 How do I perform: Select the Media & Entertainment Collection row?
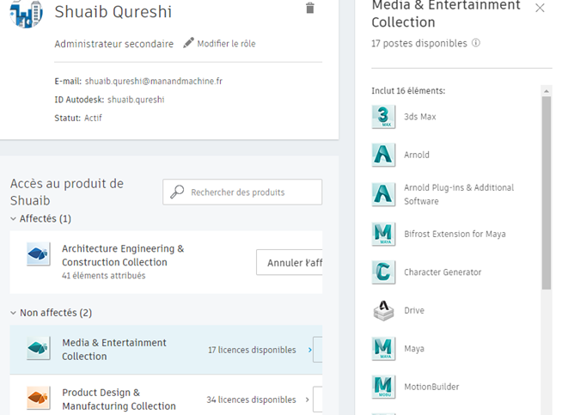pyautogui.click(x=166, y=350)
